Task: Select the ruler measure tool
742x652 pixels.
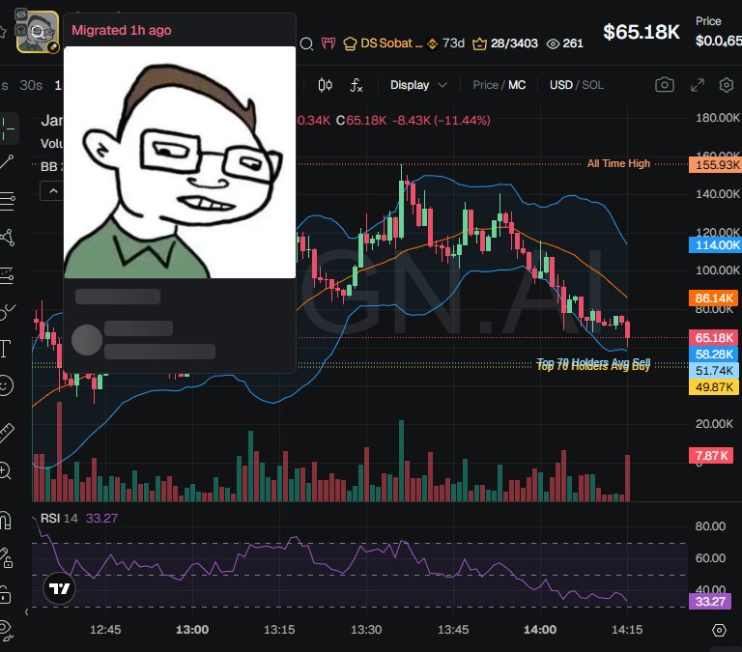Action: [6, 433]
